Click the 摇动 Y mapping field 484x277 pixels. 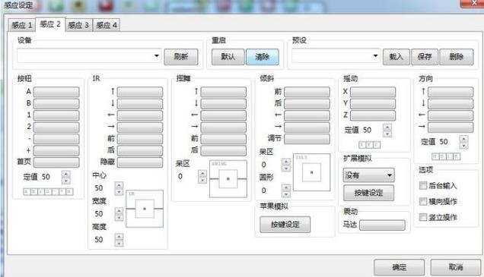click(373, 103)
